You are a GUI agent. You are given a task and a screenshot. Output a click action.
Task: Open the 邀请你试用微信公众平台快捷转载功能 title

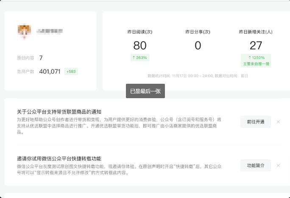pyautogui.click(x=59, y=159)
